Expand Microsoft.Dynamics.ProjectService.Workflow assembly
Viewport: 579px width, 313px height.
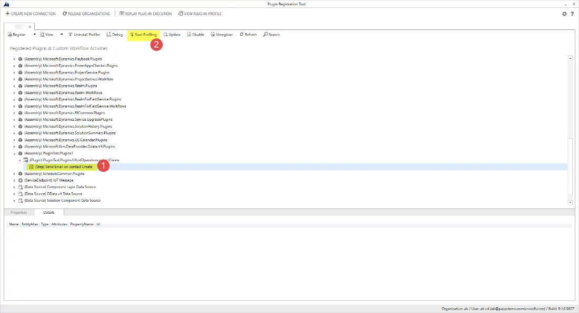pyautogui.click(x=14, y=79)
